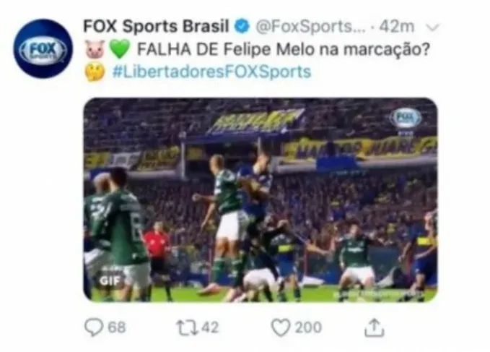
Task: Open the share upload icon
Action: click(374, 327)
